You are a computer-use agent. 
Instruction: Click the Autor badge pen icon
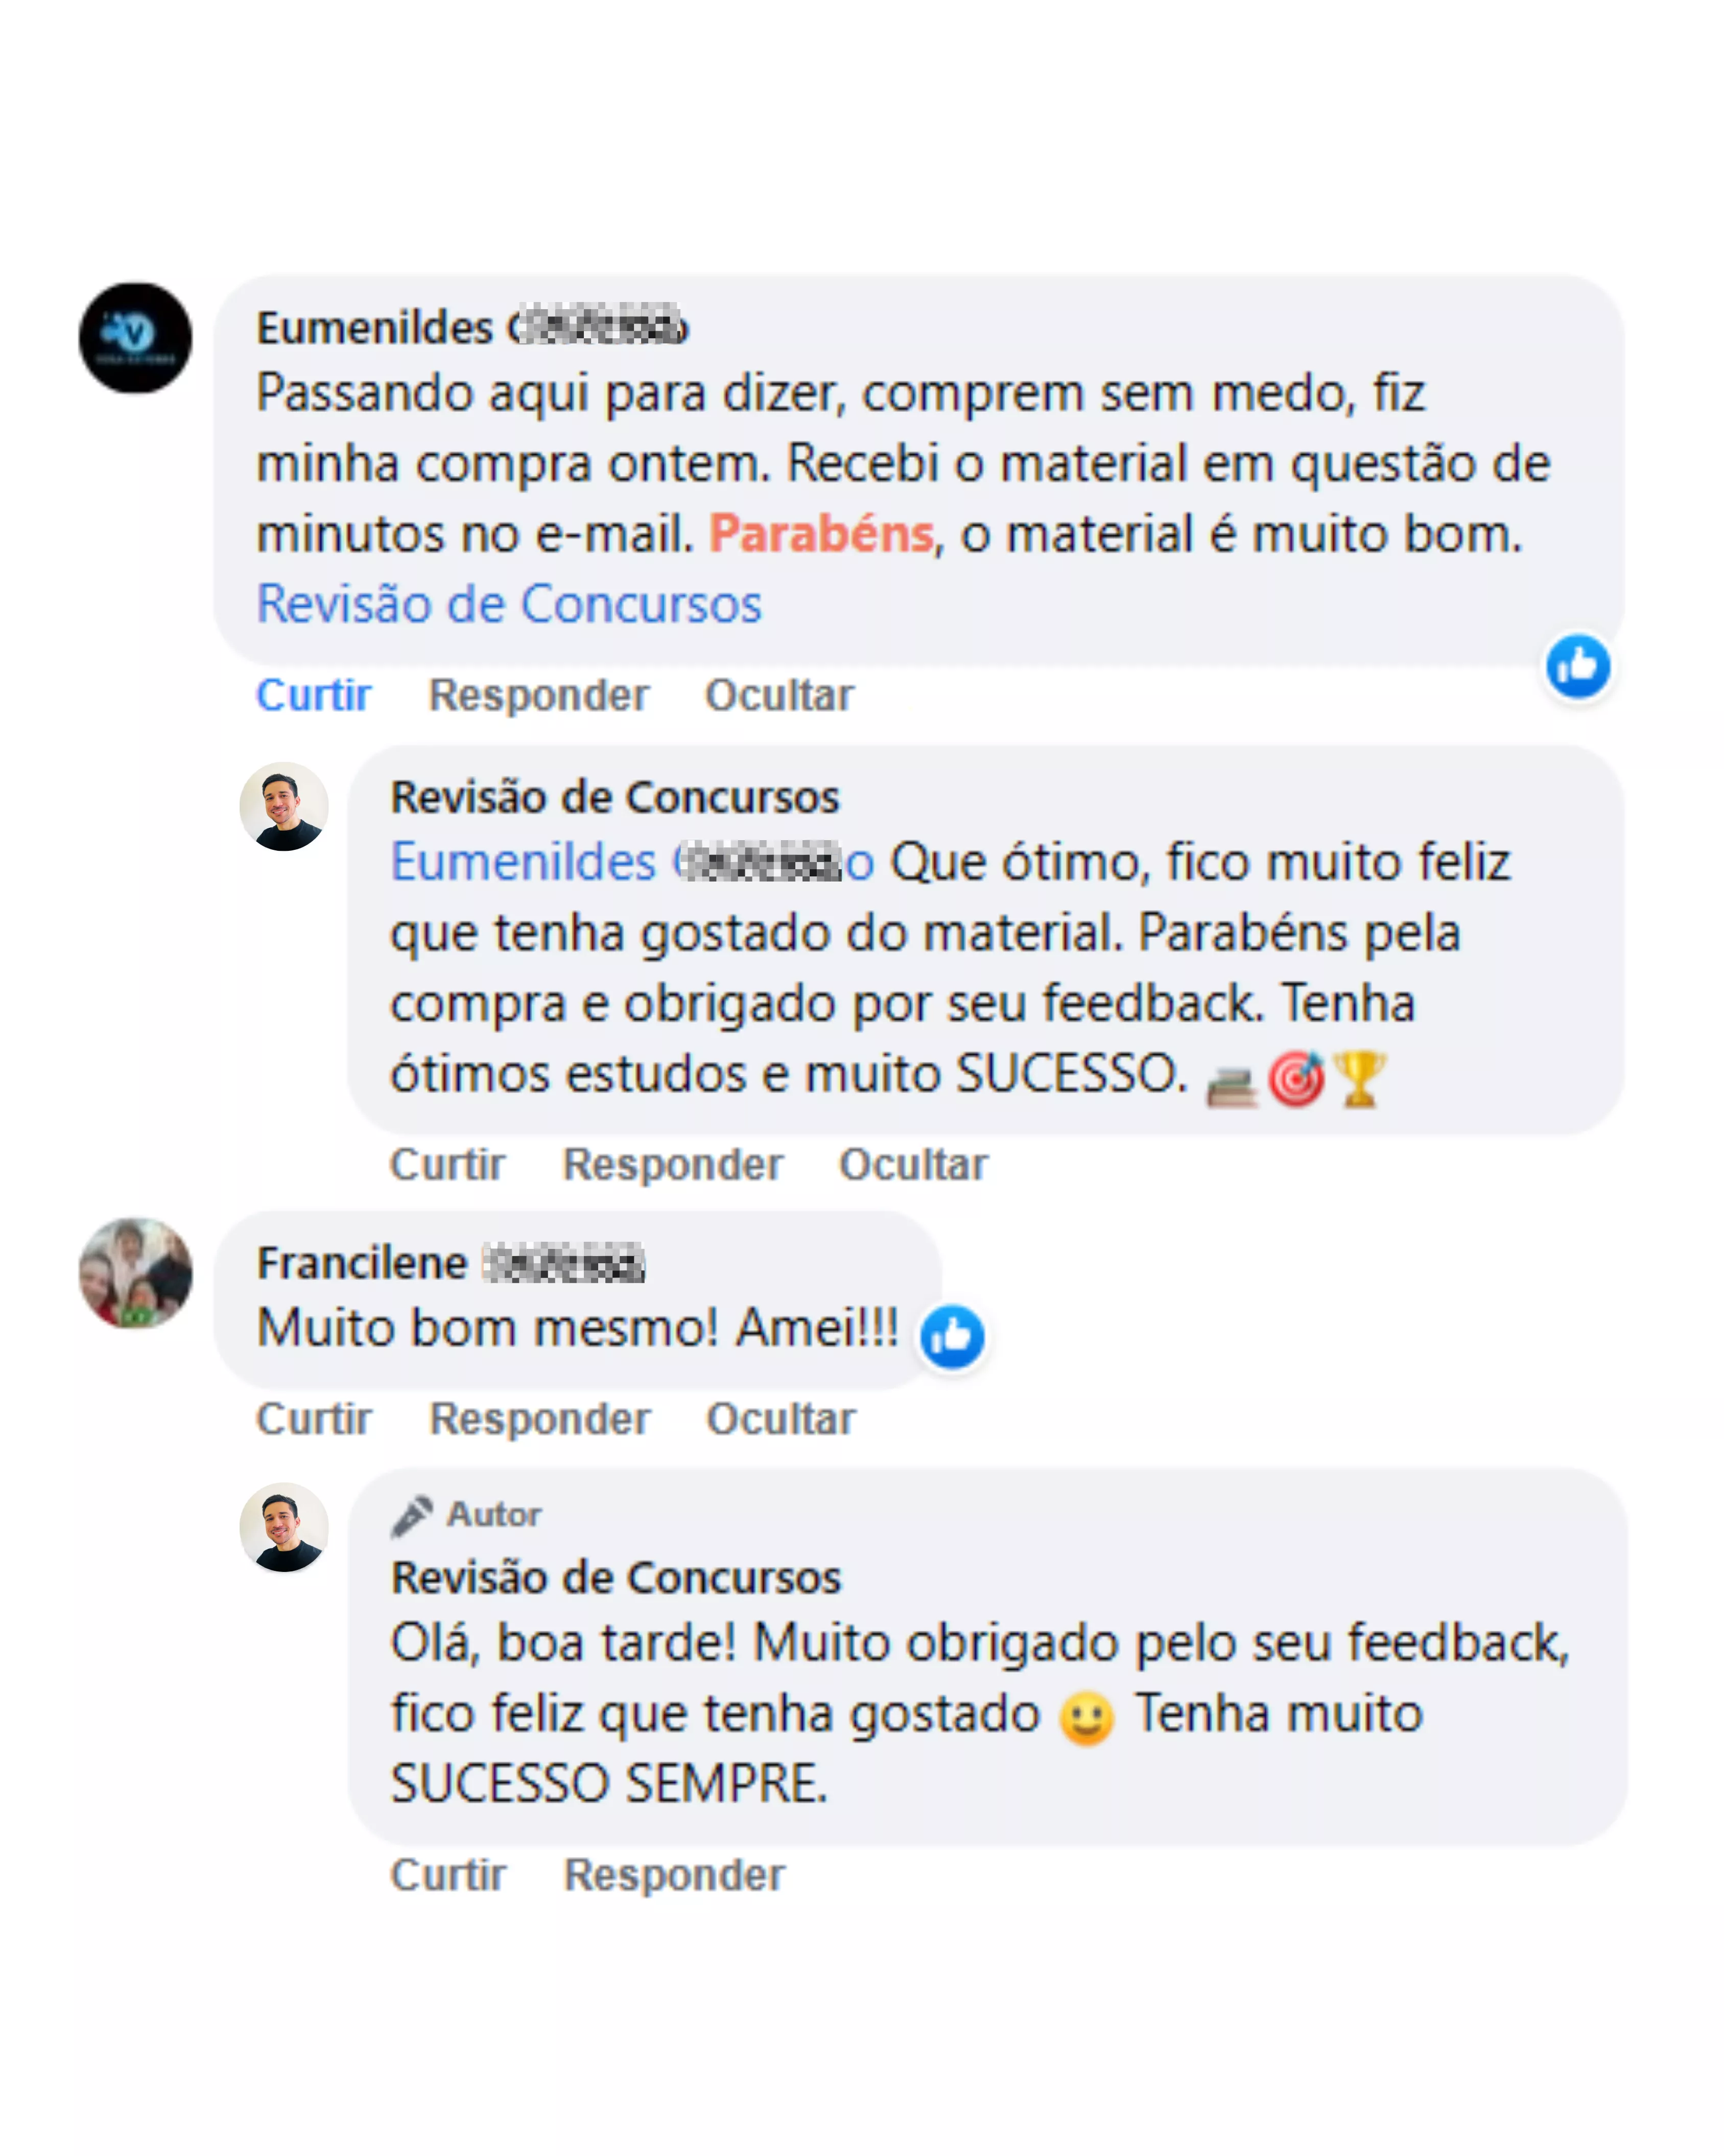click(x=411, y=1515)
